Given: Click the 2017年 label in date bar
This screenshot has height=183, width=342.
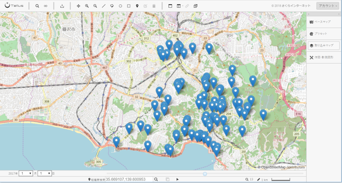Looking at the screenshot, I should (13, 174).
